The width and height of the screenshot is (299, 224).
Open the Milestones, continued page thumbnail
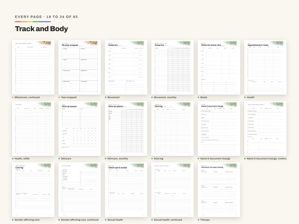(33, 67)
